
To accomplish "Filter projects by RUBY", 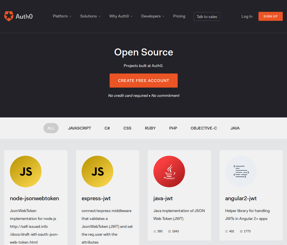I will coord(150,128).
